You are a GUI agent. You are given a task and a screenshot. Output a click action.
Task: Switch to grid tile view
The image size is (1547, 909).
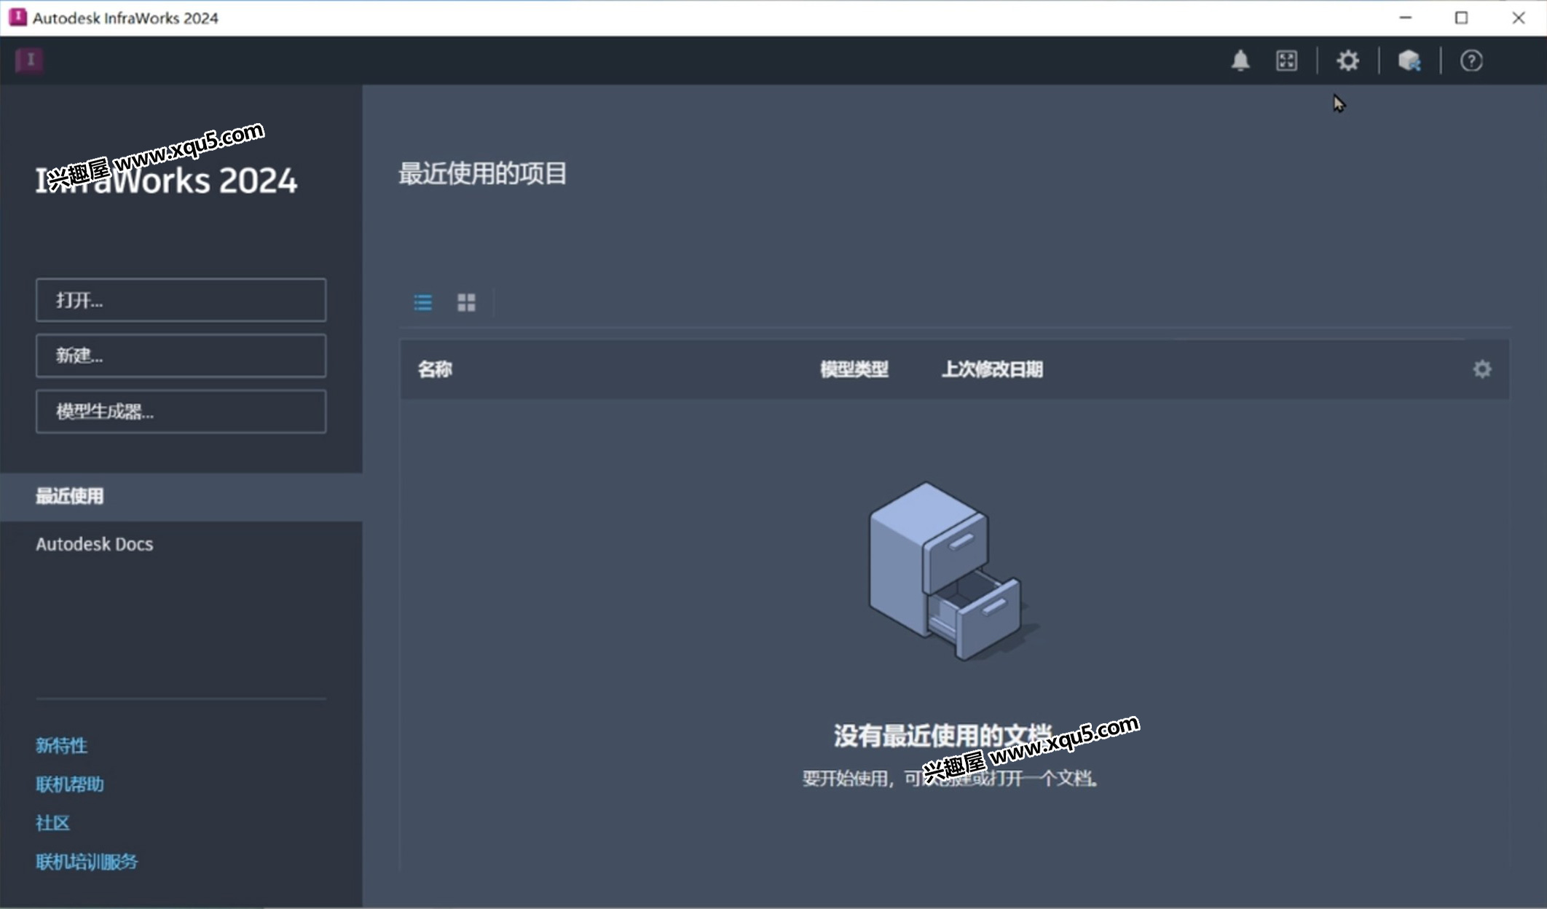tap(466, 302)
